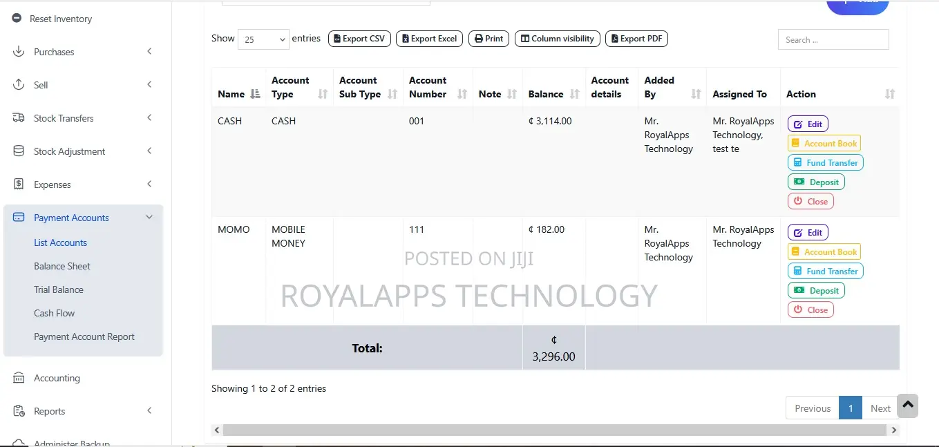Click the right arrow of horizontal scrollbar

click(x=894, y=430)
